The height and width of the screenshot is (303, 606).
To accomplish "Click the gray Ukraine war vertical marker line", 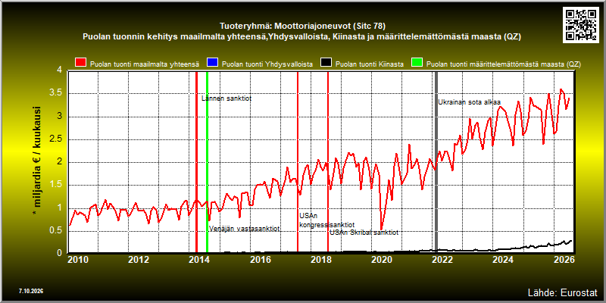I will tap(436, 162).
